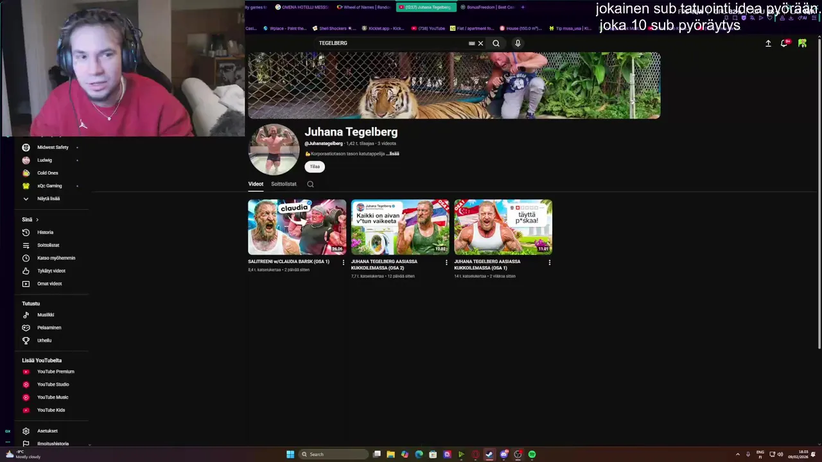Open weather widget Mostly cloudy

[22, 454]
